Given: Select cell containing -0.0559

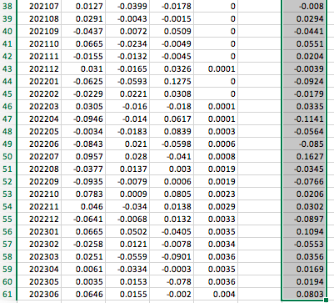Looking at the screenshot, I should point(127,256).
